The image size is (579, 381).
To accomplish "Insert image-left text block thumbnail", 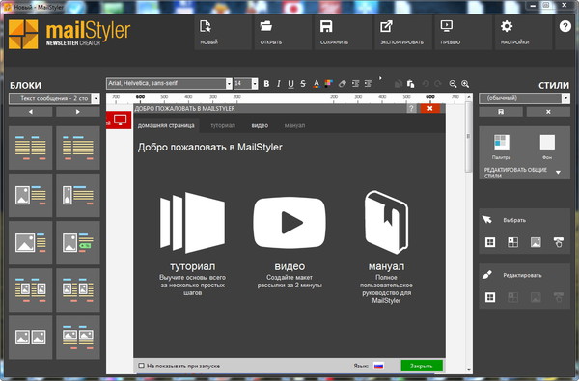I will (31, 195).
